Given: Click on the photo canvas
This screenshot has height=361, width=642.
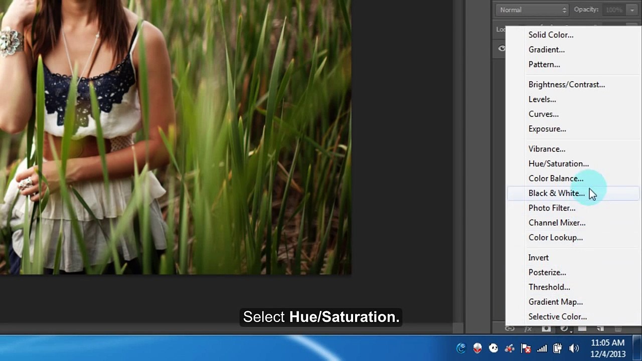Looking at the screenshot, I should (x=176, y=137).
